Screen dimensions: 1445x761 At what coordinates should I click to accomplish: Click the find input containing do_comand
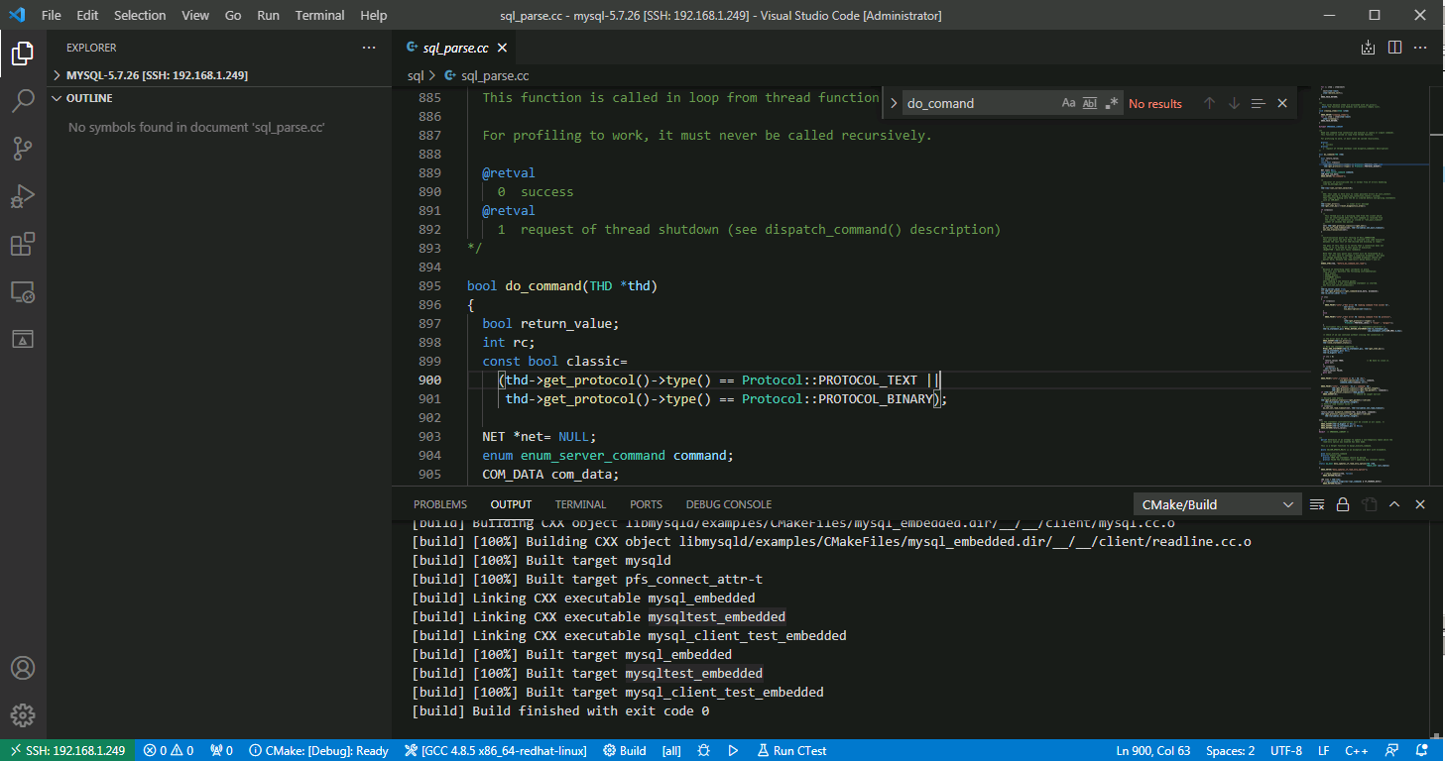pyautogui.click(x=977, y=103)
